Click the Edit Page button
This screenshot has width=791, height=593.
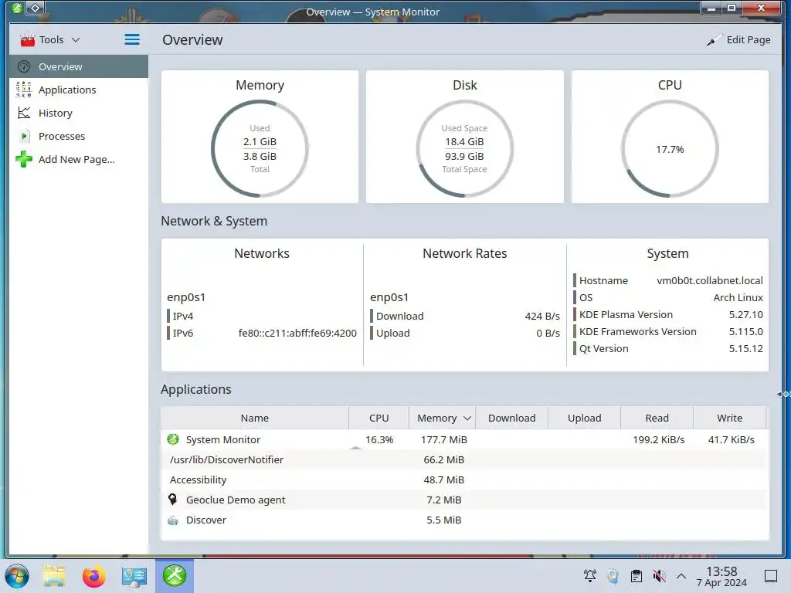[x=738, y=40]
